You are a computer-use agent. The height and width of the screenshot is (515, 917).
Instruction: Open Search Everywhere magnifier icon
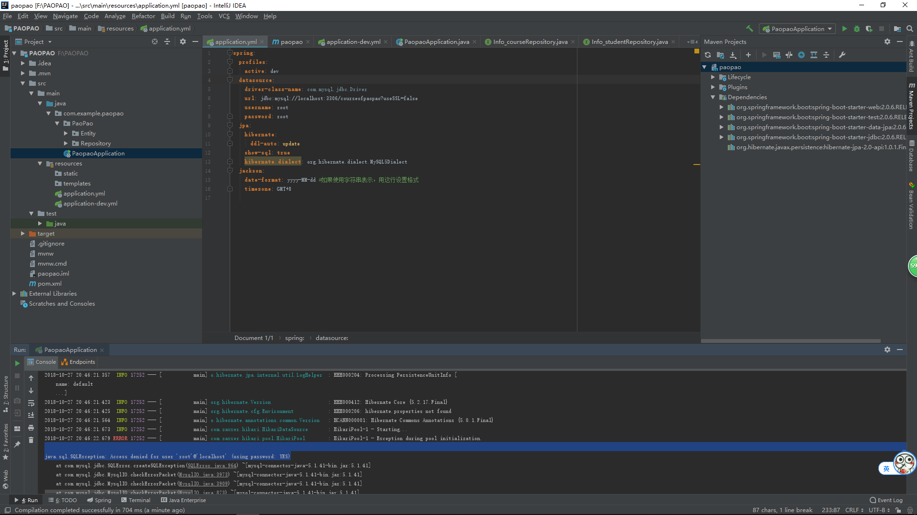pyautogui.click(x=909, y=29)
